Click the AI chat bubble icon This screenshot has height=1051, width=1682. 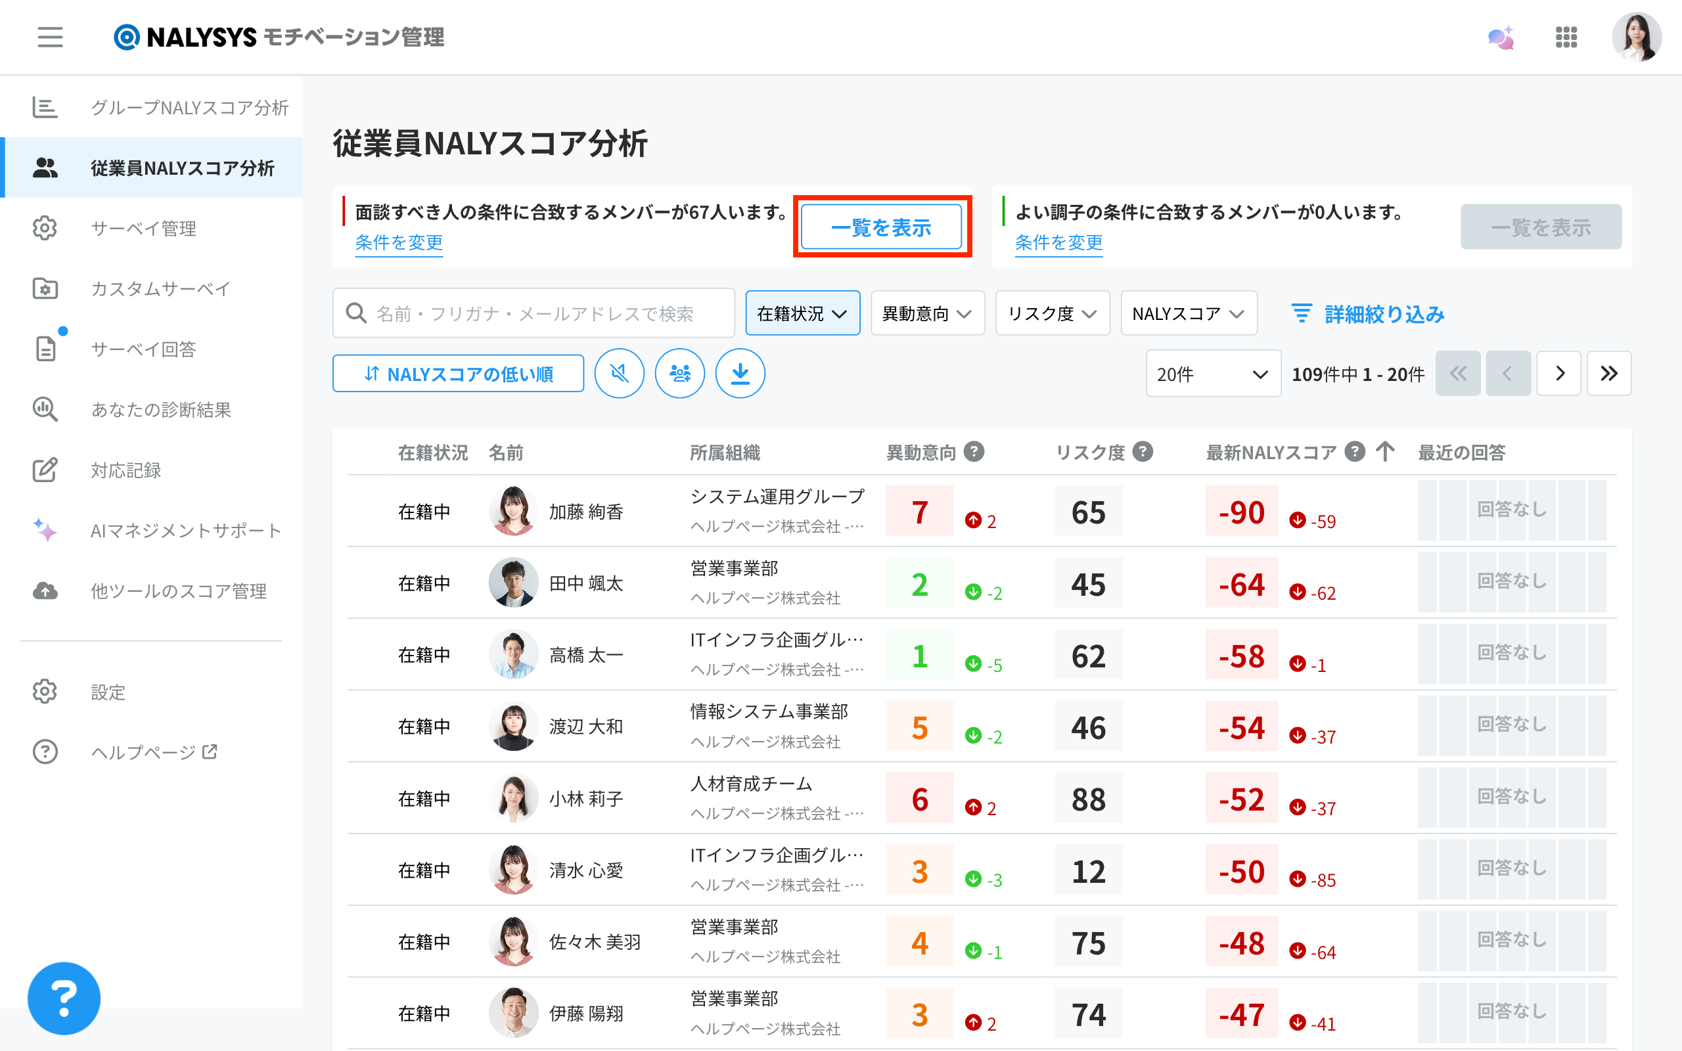point(1501,37)
